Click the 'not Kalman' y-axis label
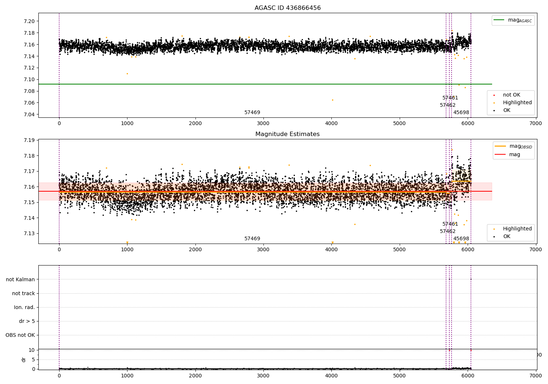Image resolution: width=548 pixels, height=384 pixels. click(20, 279)
